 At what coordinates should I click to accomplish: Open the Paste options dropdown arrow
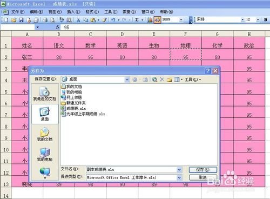pos(98,20)
